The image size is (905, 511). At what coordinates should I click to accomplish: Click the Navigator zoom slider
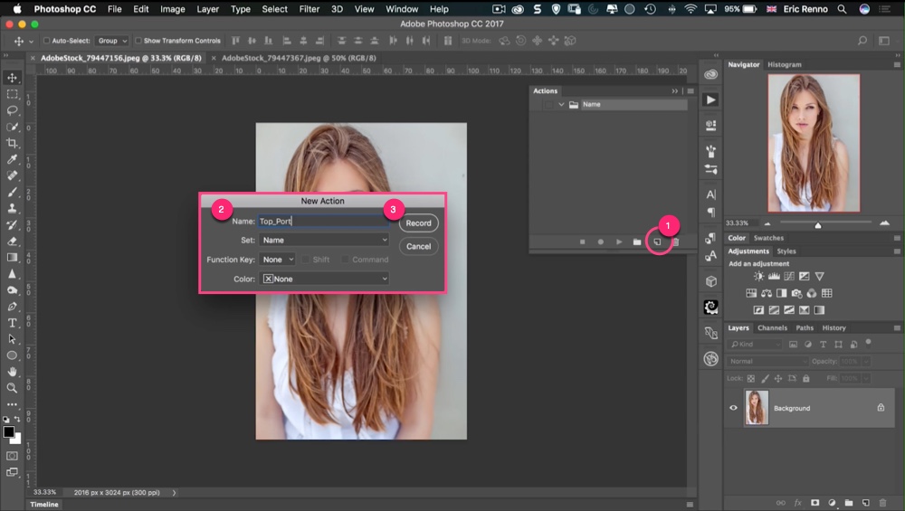click(x=818, y=224)
